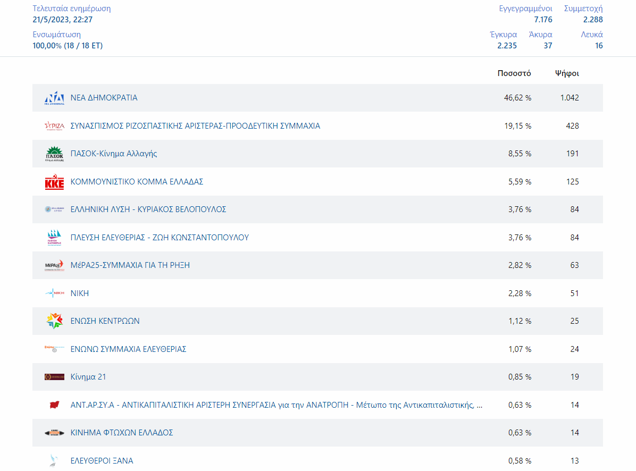Click the ΝΙΚΗ party logo
Viewport: 636px width, 471px height.
54,293
